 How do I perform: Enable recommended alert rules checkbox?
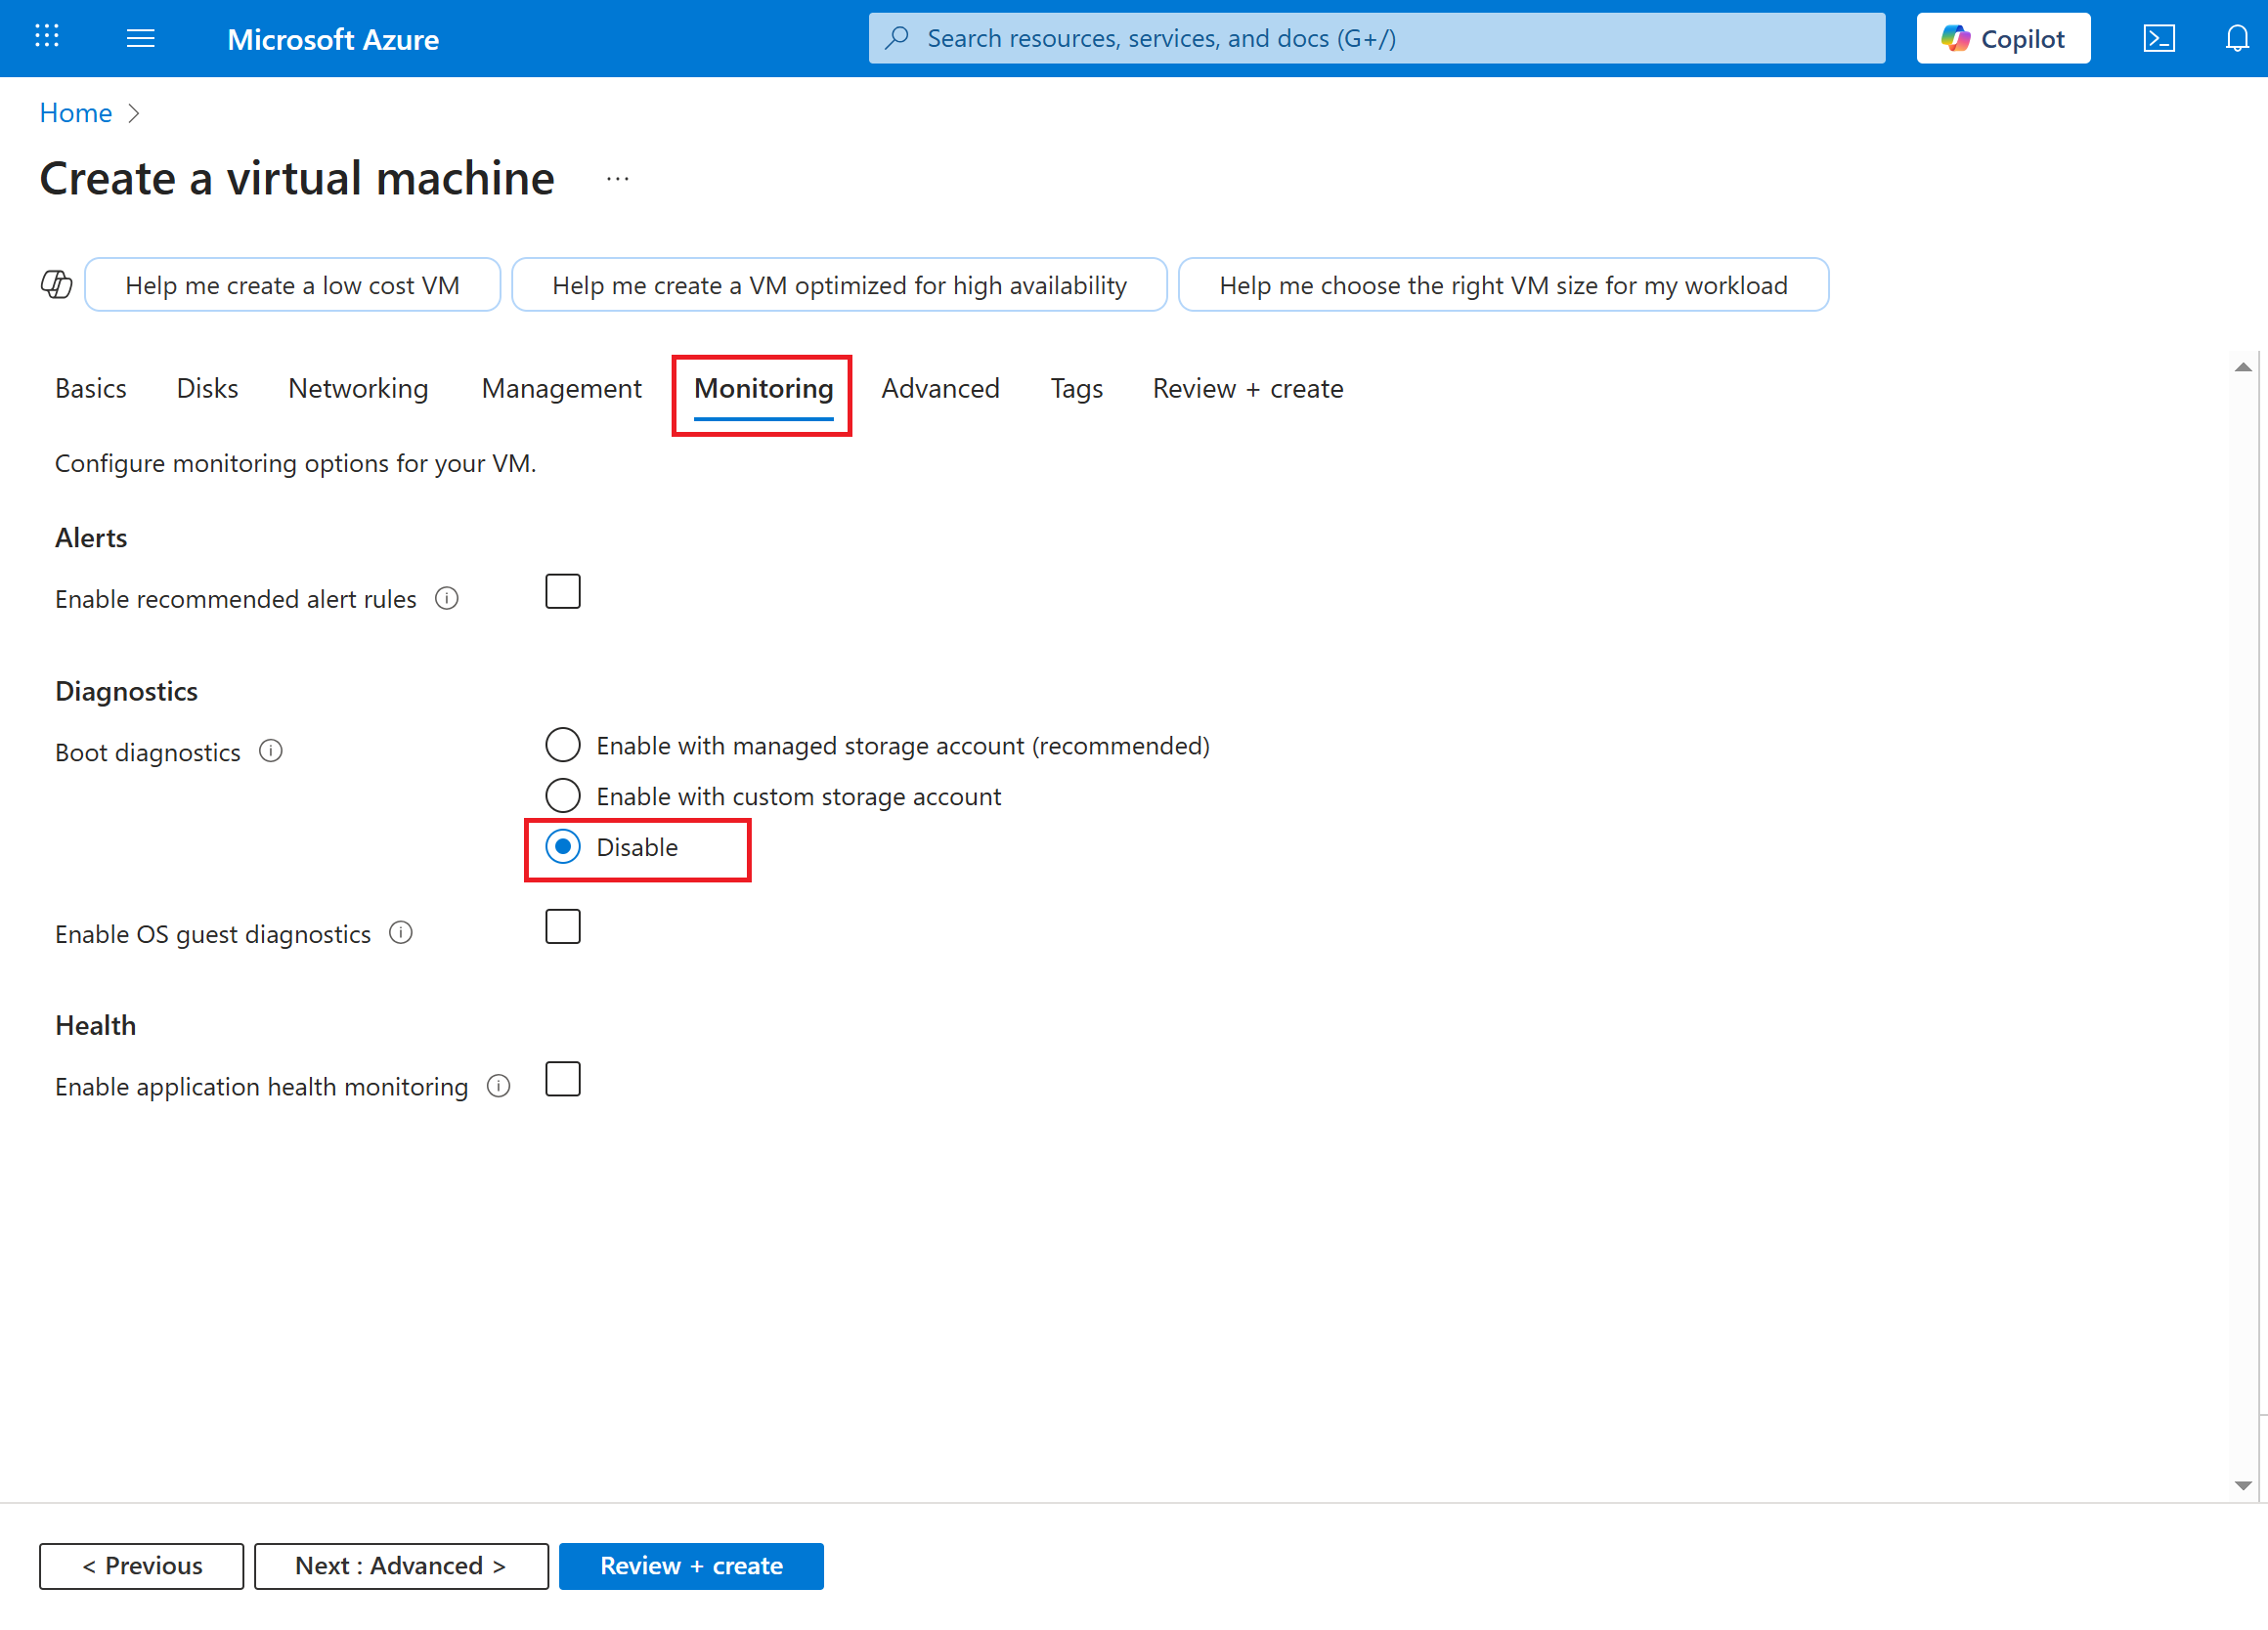[563, 591]
